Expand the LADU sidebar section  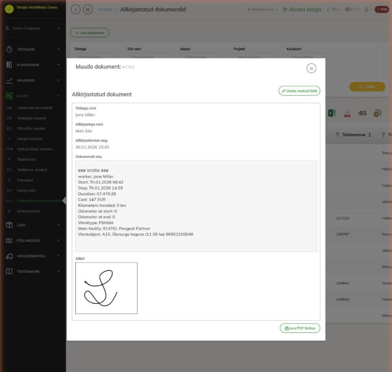click(33, 225)
